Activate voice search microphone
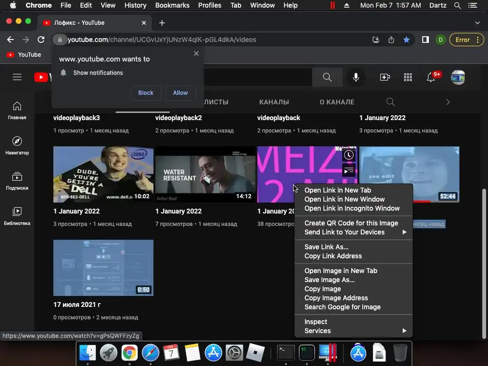 [x=356, y=77]
